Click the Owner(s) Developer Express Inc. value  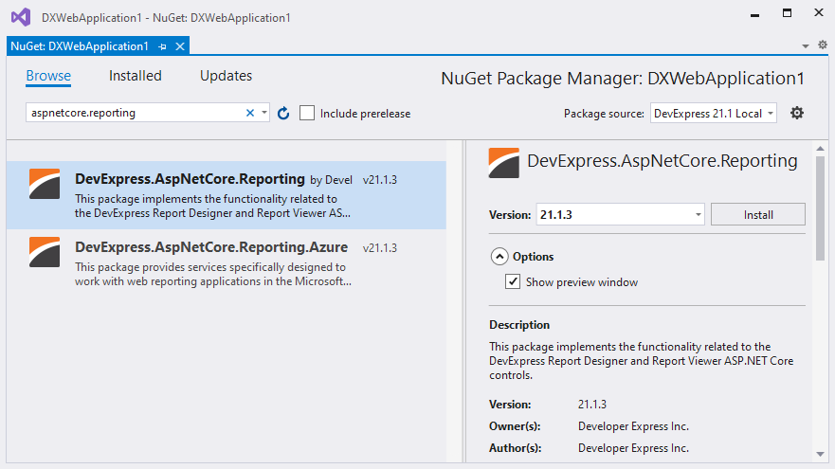pos(633,426)
